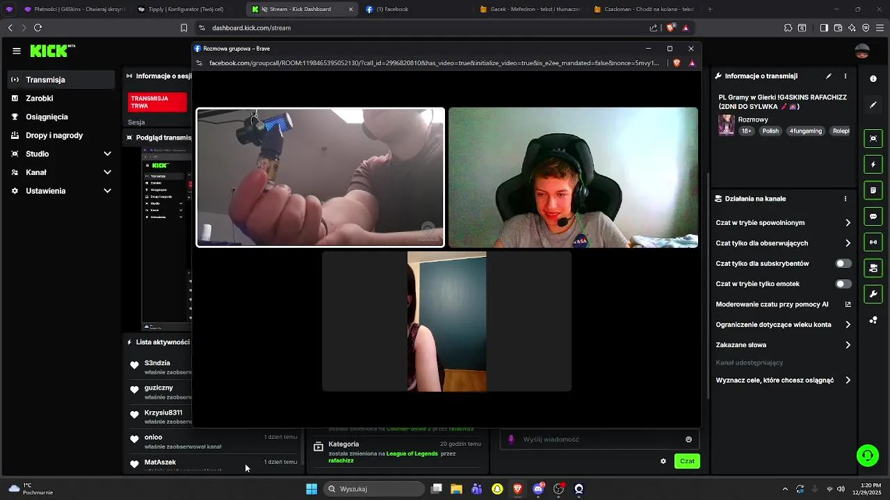Click the green Czat send button
Screen dimensions: 890x500
click(x=687, y=461)
